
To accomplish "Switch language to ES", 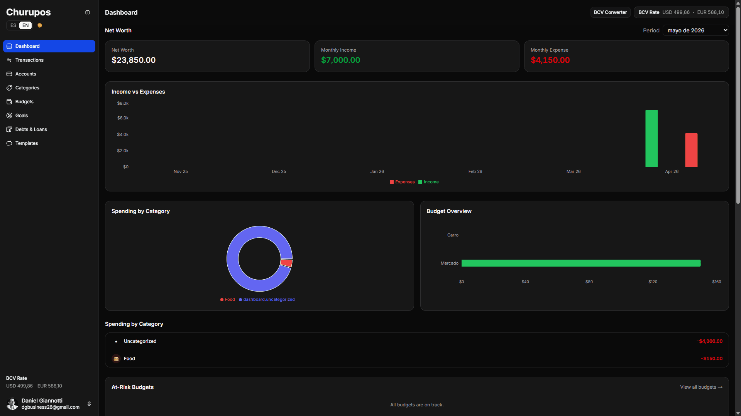I will click(13, 25).
